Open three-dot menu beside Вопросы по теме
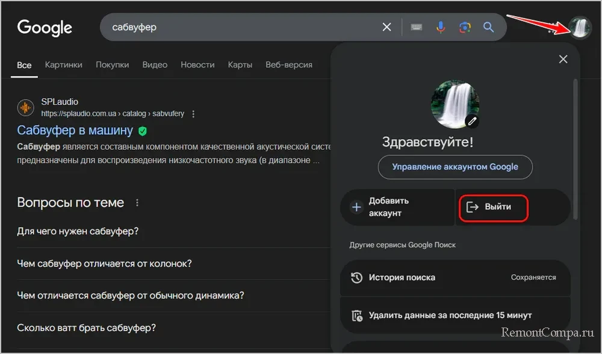Image resolution: width=602 pixels, height=354 pixels. 137,203
